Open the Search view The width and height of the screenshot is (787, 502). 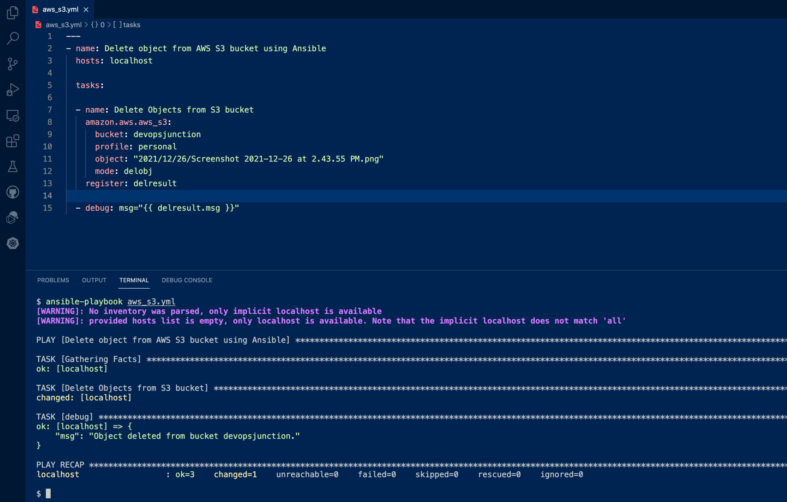pos(13,38)
